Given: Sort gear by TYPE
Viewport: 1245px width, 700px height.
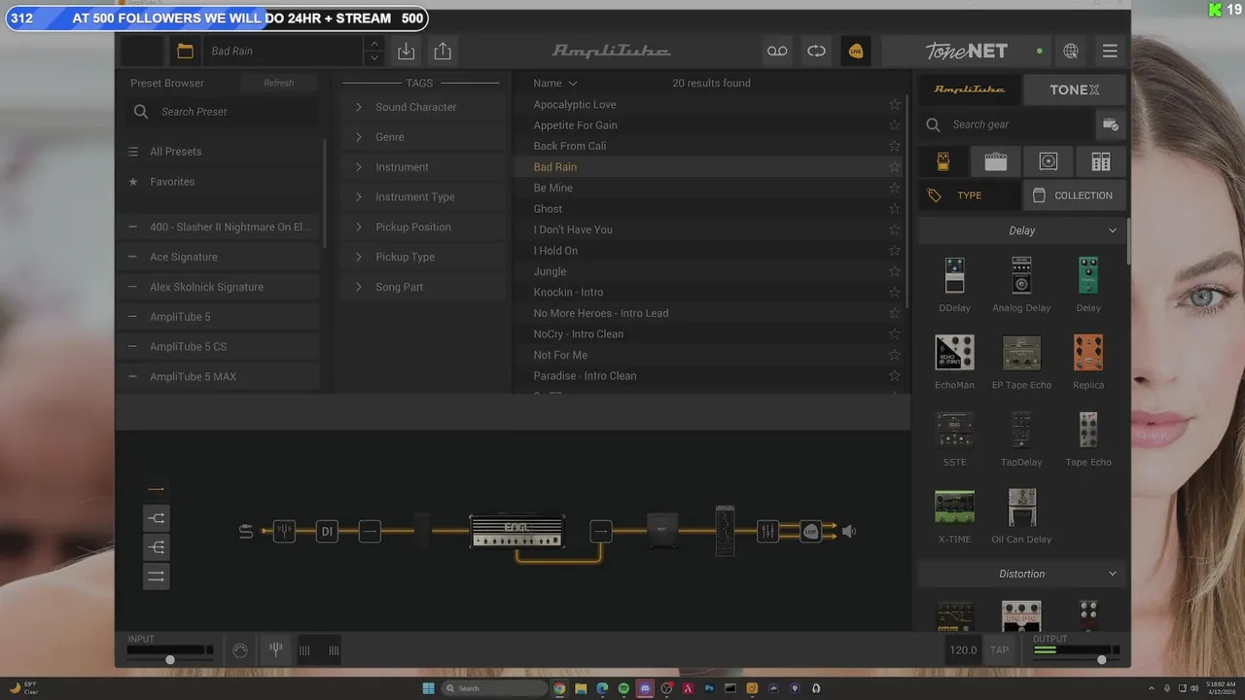Looking at the screenshot, I should click(970, 195).
